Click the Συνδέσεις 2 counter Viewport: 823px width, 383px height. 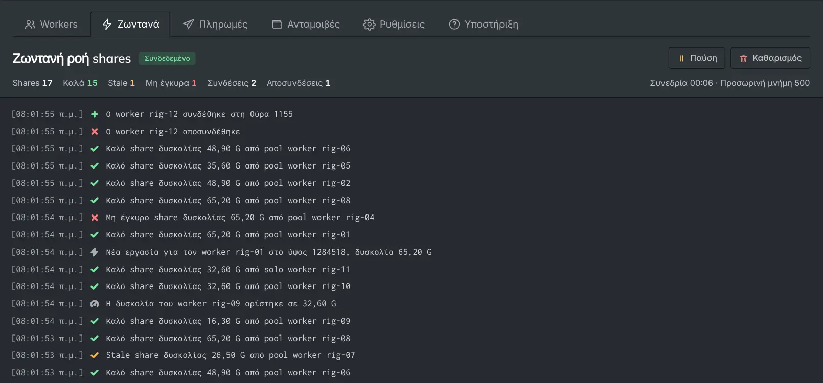(232, 83)
